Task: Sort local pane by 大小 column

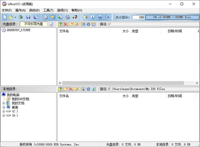Action: (120, 96)
